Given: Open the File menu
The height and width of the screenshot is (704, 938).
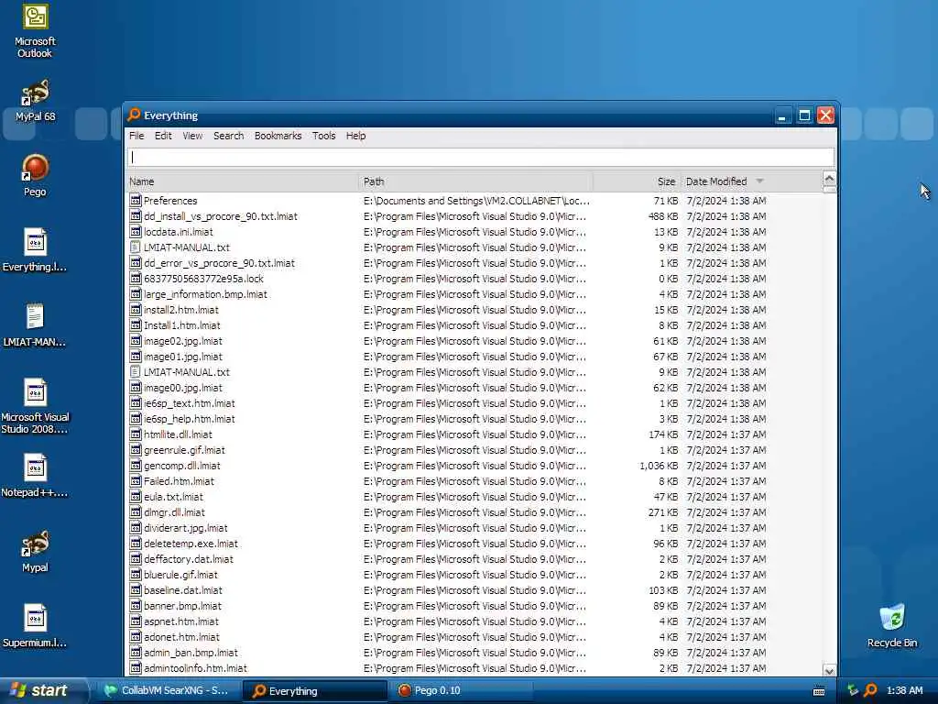Looking at the screenshot, I should [136, 136].
